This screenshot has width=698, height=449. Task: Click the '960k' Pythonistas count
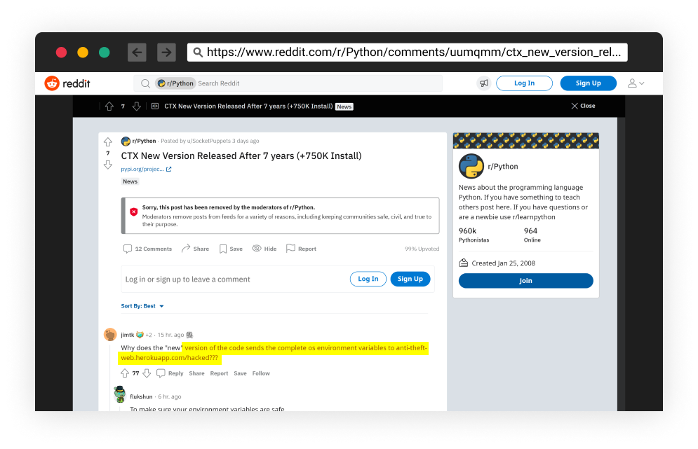tap(467, 230)
